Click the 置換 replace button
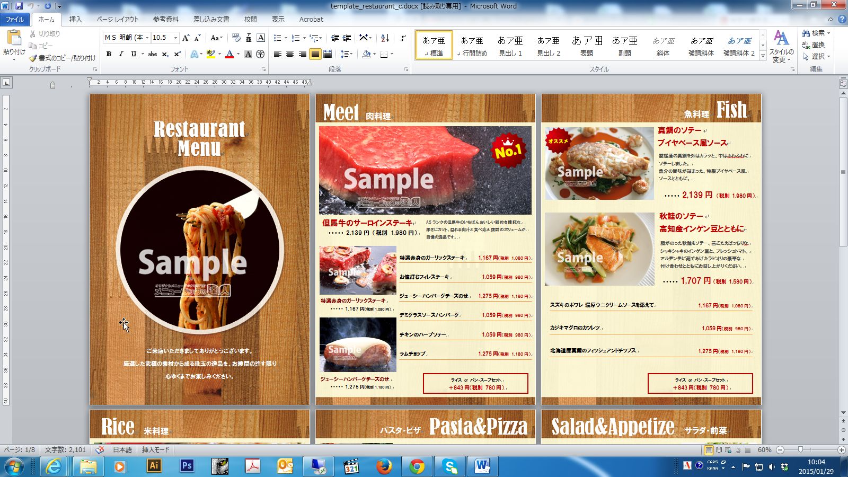The height and width of the screenshot is (477, 848). pyautogui.click(x=815, y=45)
